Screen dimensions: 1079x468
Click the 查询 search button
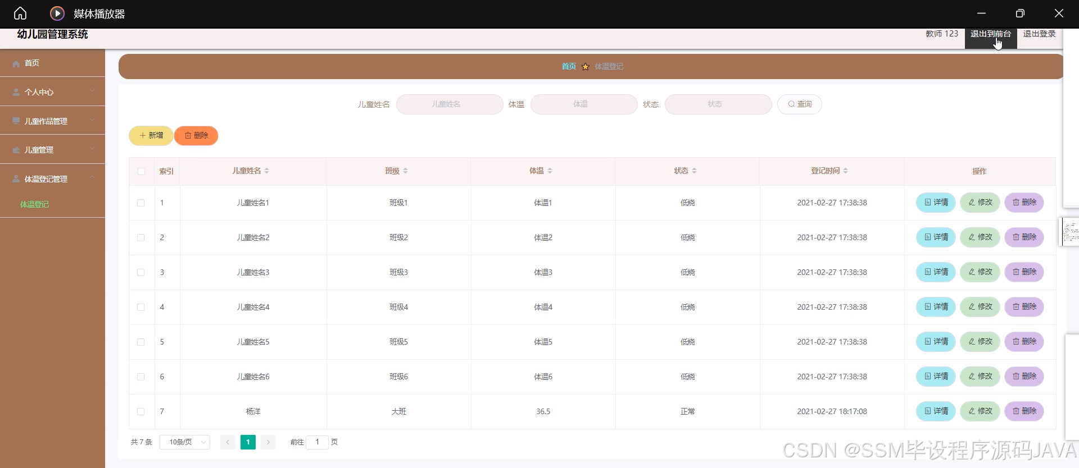point(800,104)
